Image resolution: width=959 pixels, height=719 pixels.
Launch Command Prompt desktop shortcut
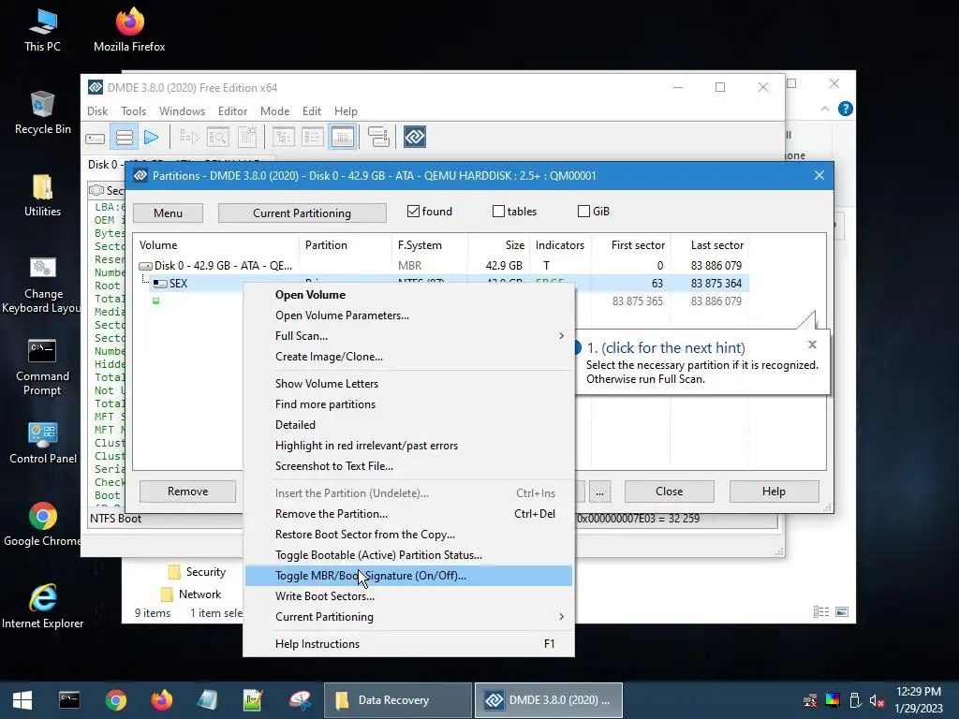point(42,367)
